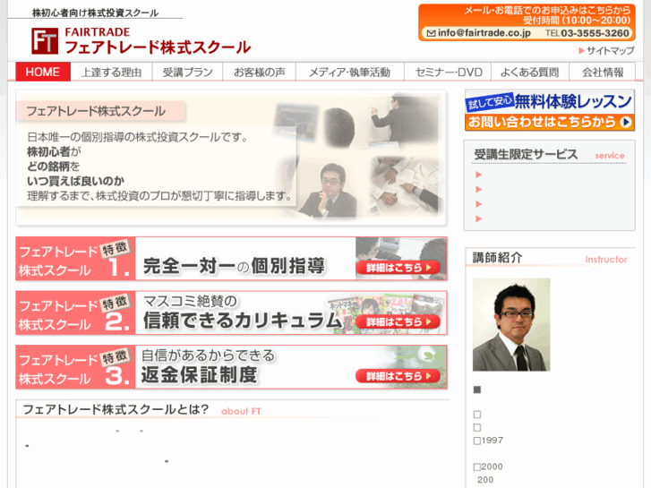The height and width of the screenshot is (488, 651).
Task: Click 詳細はこちら on 返金保証制度 banner
Action: pos(398,376)
